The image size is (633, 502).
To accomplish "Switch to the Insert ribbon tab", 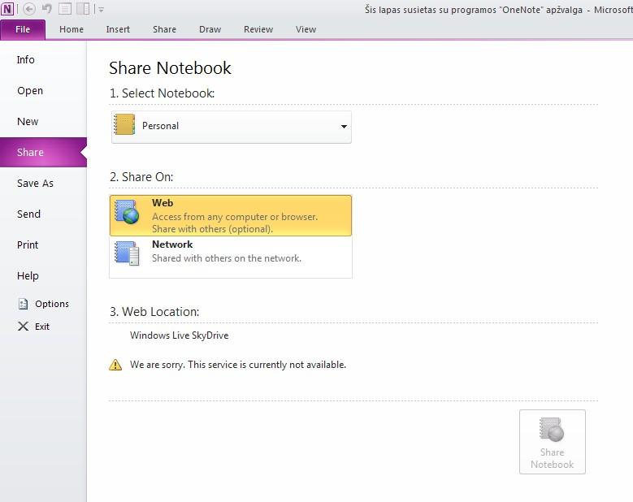I will click(x=118, y=29).
